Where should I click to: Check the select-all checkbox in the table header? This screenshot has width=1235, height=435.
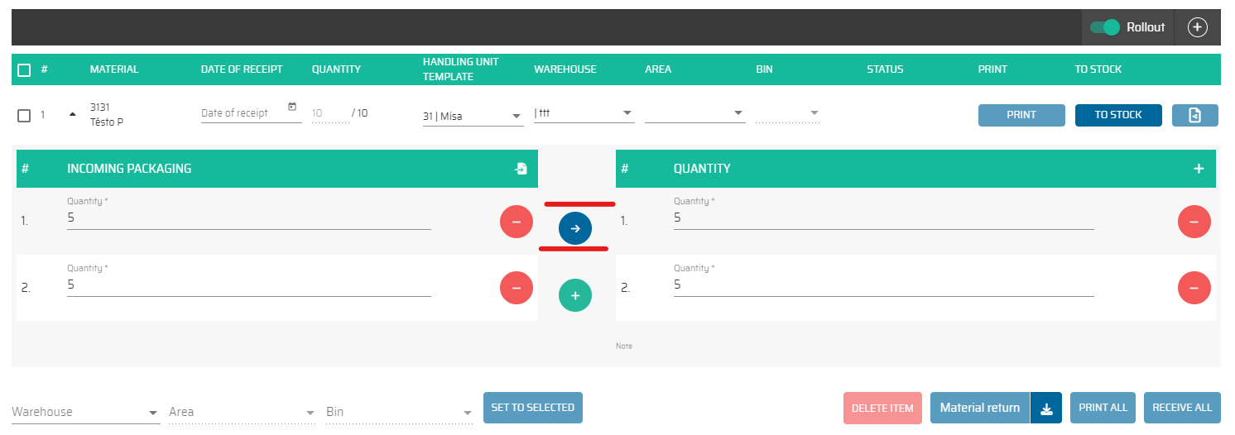click(x=24, y=70)
